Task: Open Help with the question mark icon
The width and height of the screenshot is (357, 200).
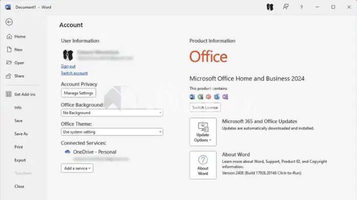Action: click(x=301, y=7)
